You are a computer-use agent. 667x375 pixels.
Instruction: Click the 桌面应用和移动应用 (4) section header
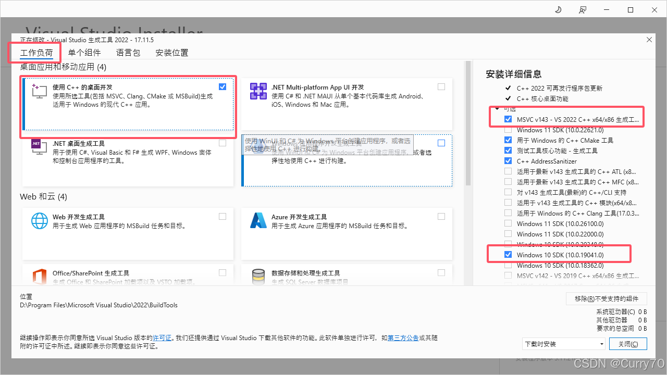(x=63, y=67)
